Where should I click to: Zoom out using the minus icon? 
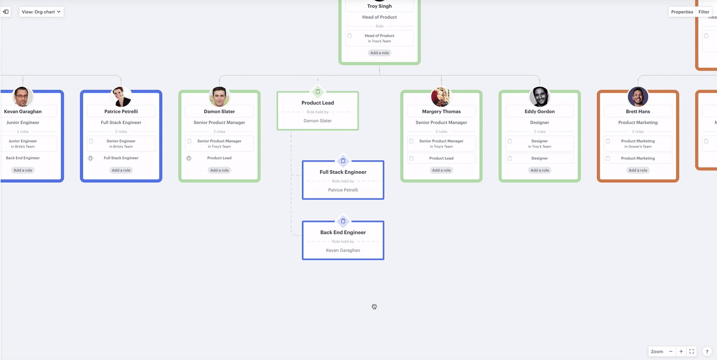click(x=671, y=352)
